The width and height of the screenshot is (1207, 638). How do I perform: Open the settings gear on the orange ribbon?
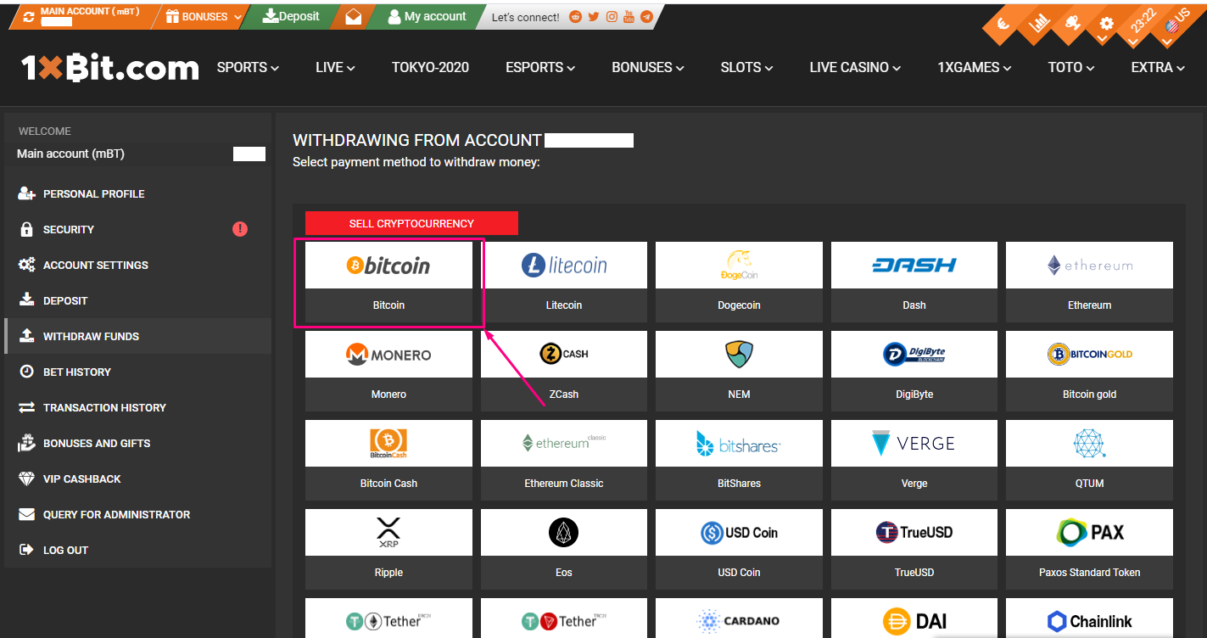point(1106,24)
